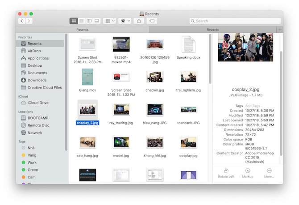
Task: Switch to list view in toolbar
Action: pos(81,21)
